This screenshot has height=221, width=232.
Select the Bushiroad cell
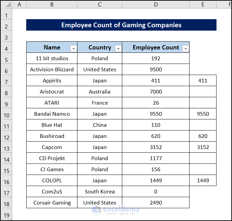tap(52, 136)
